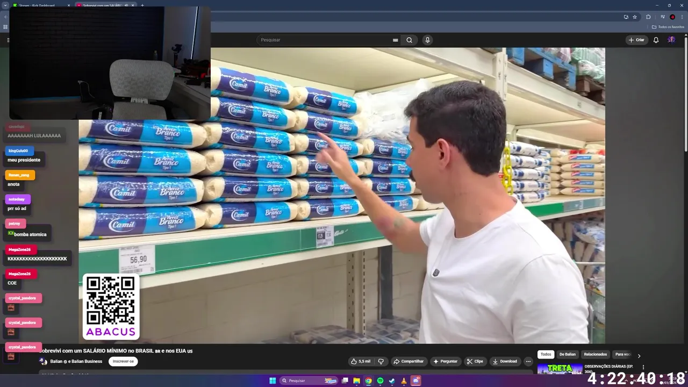688x387 pixels.
Task: Open Google Chrome from the taskbar
Action: [x=368, y=381]
